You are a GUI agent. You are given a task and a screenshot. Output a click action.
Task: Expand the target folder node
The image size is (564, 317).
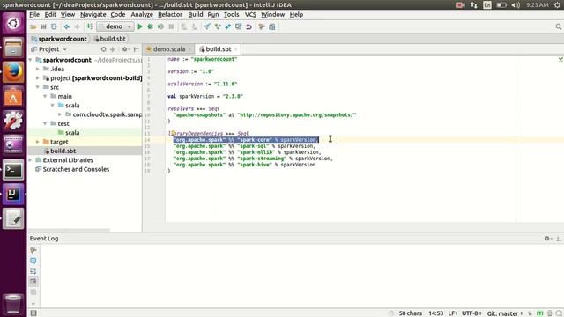click(x=37, y=142)
